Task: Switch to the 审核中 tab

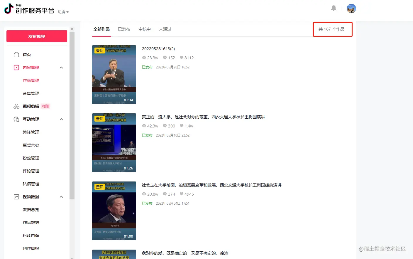Action: 145,29
